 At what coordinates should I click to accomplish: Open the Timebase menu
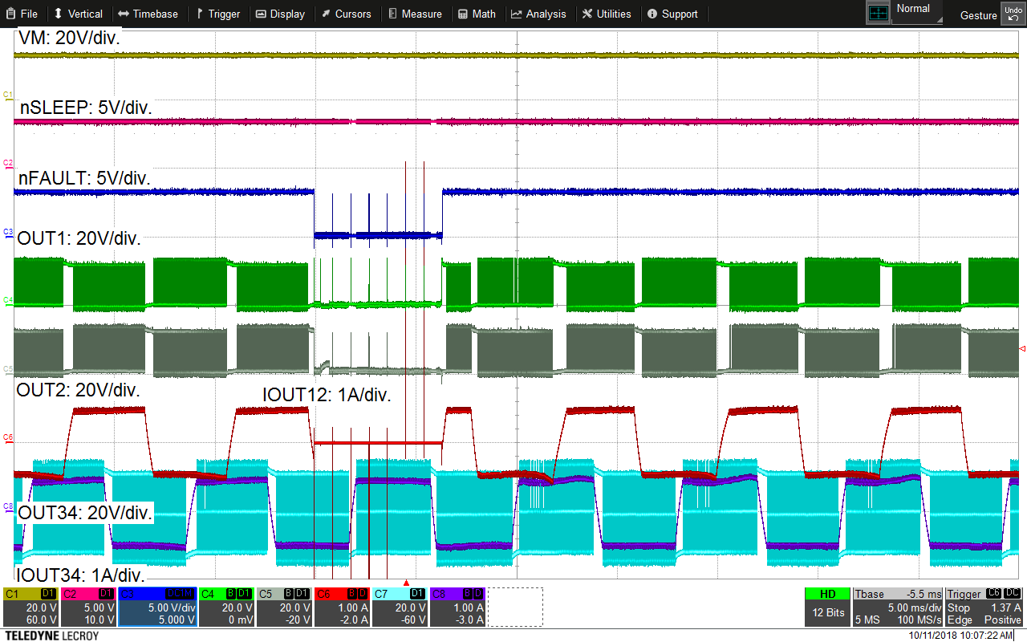(x=148, y=14)
